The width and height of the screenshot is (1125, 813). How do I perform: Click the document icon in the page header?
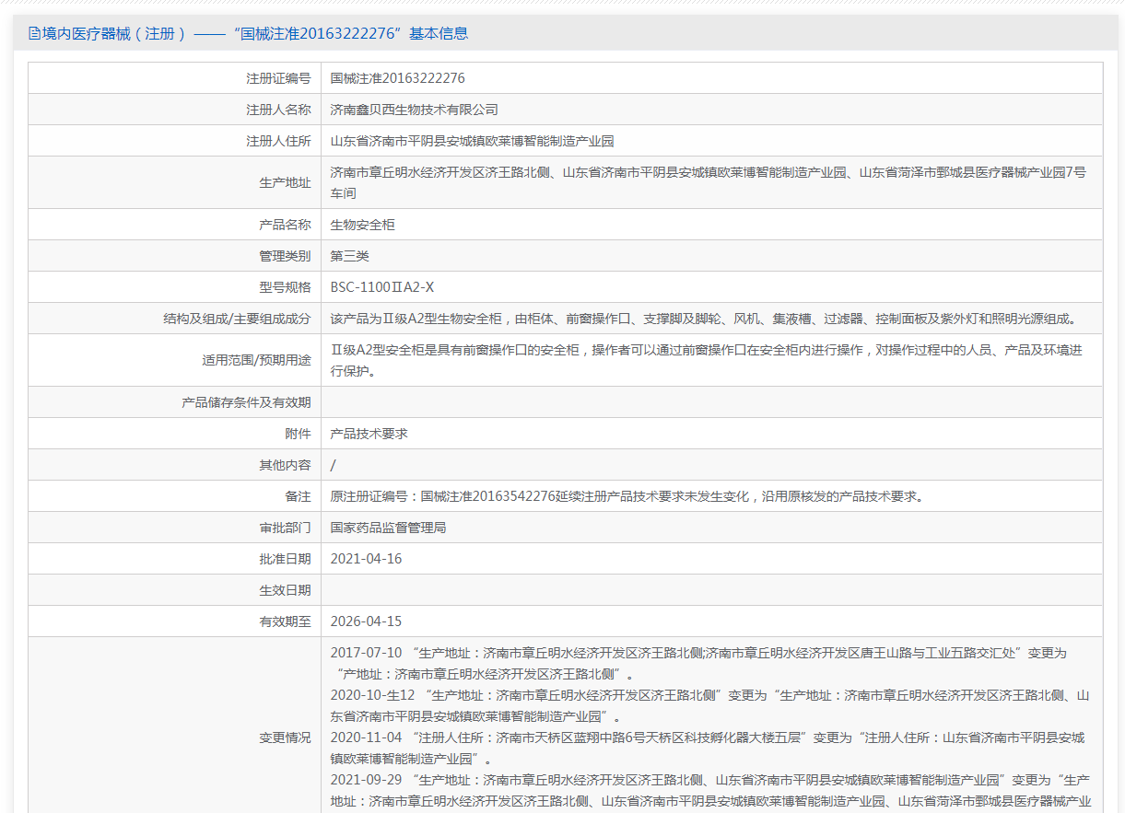pos(35,34)
